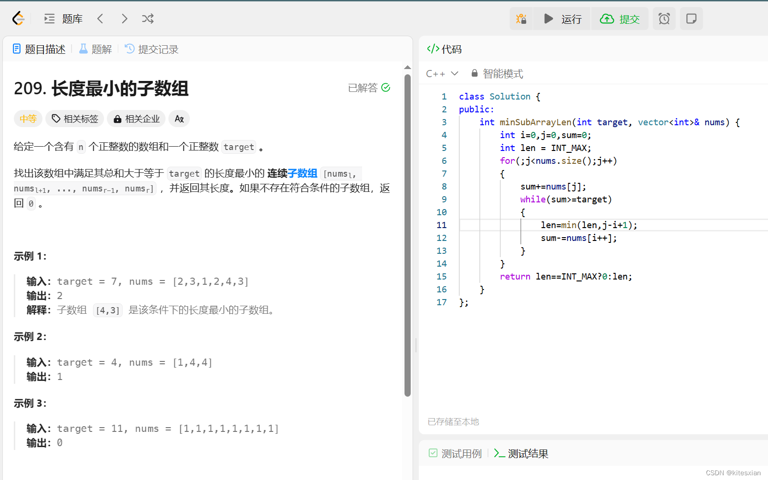Click the green </> code panel icon
The image size is (768, 480).
[x=433, y=49]
